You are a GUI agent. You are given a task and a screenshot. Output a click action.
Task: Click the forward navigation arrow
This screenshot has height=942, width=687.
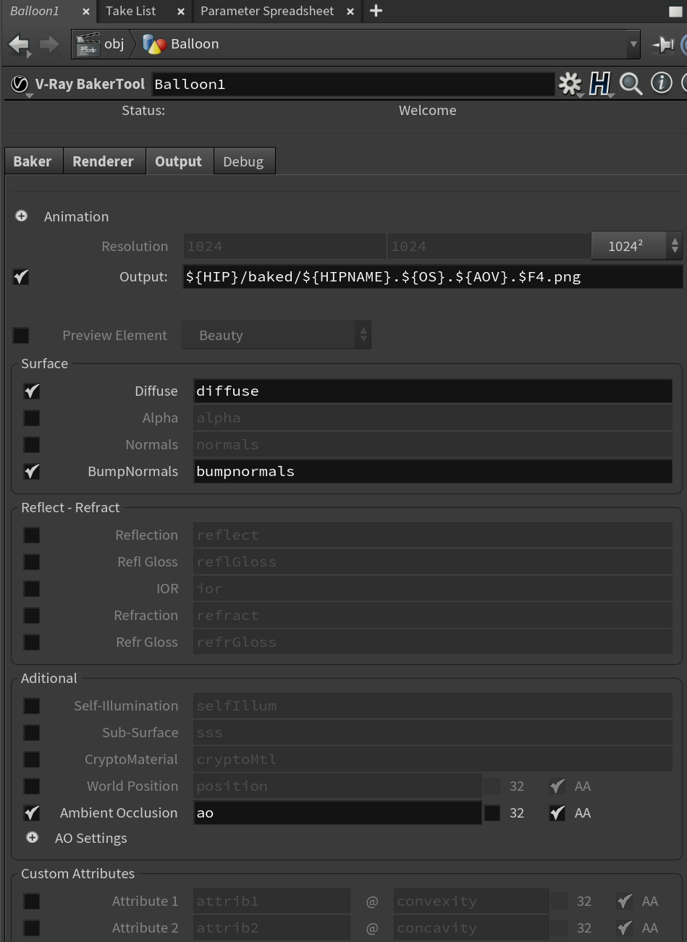49,44
